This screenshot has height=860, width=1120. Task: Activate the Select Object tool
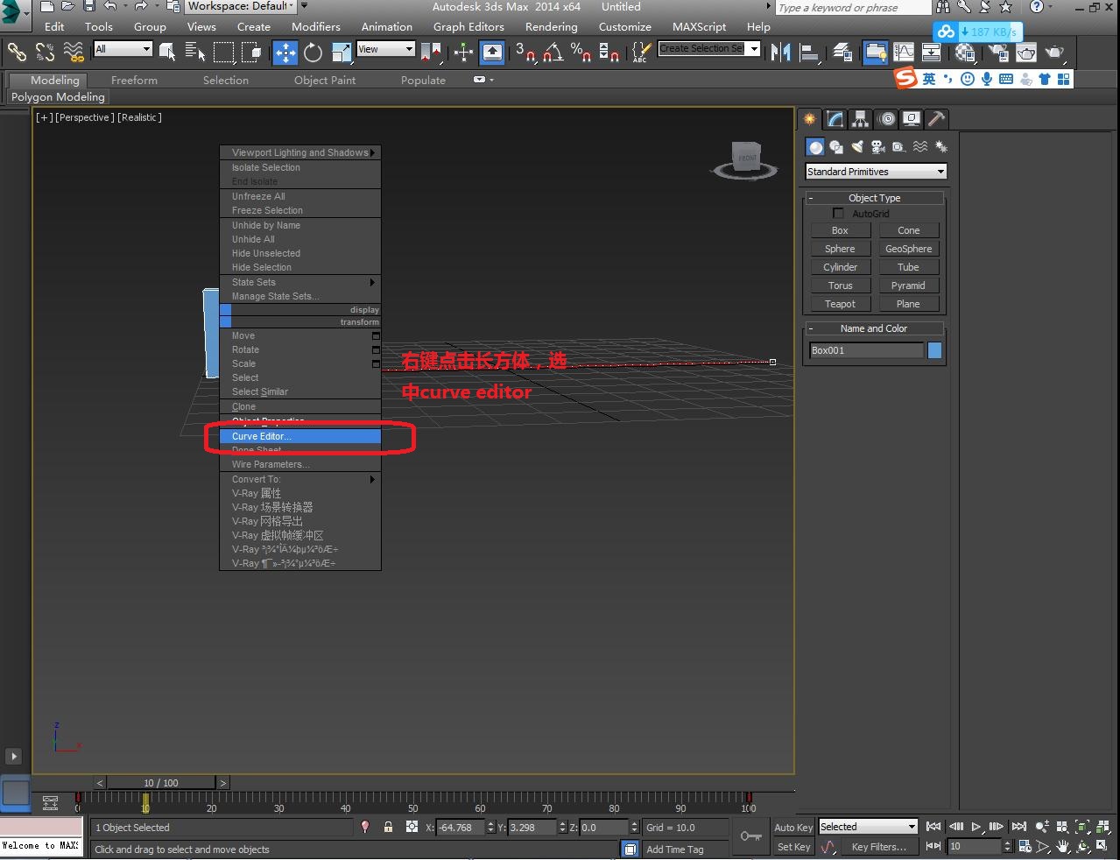[166, 53]
